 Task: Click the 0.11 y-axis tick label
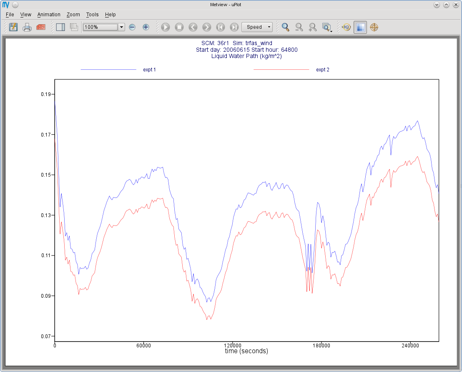pyautogui.click(x=46, y=256)
